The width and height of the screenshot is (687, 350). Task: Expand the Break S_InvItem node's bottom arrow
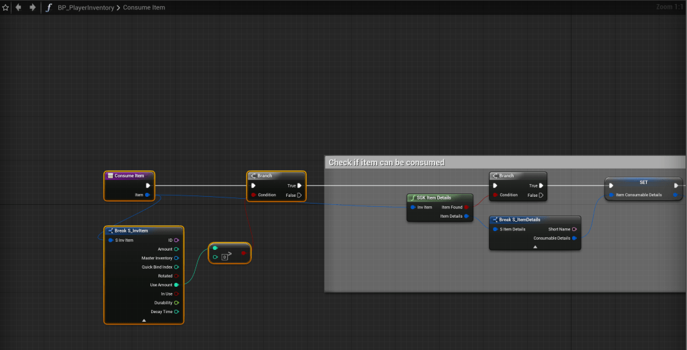144,320
